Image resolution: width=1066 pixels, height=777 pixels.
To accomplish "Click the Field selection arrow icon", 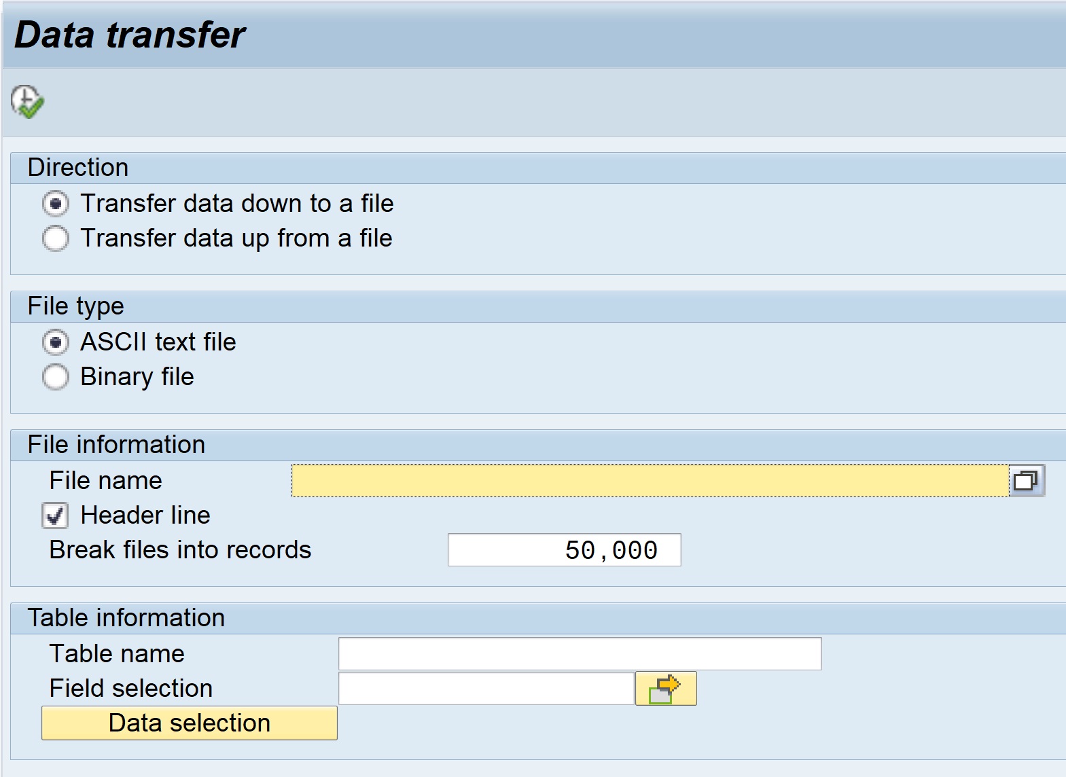I will coord(666,689).
